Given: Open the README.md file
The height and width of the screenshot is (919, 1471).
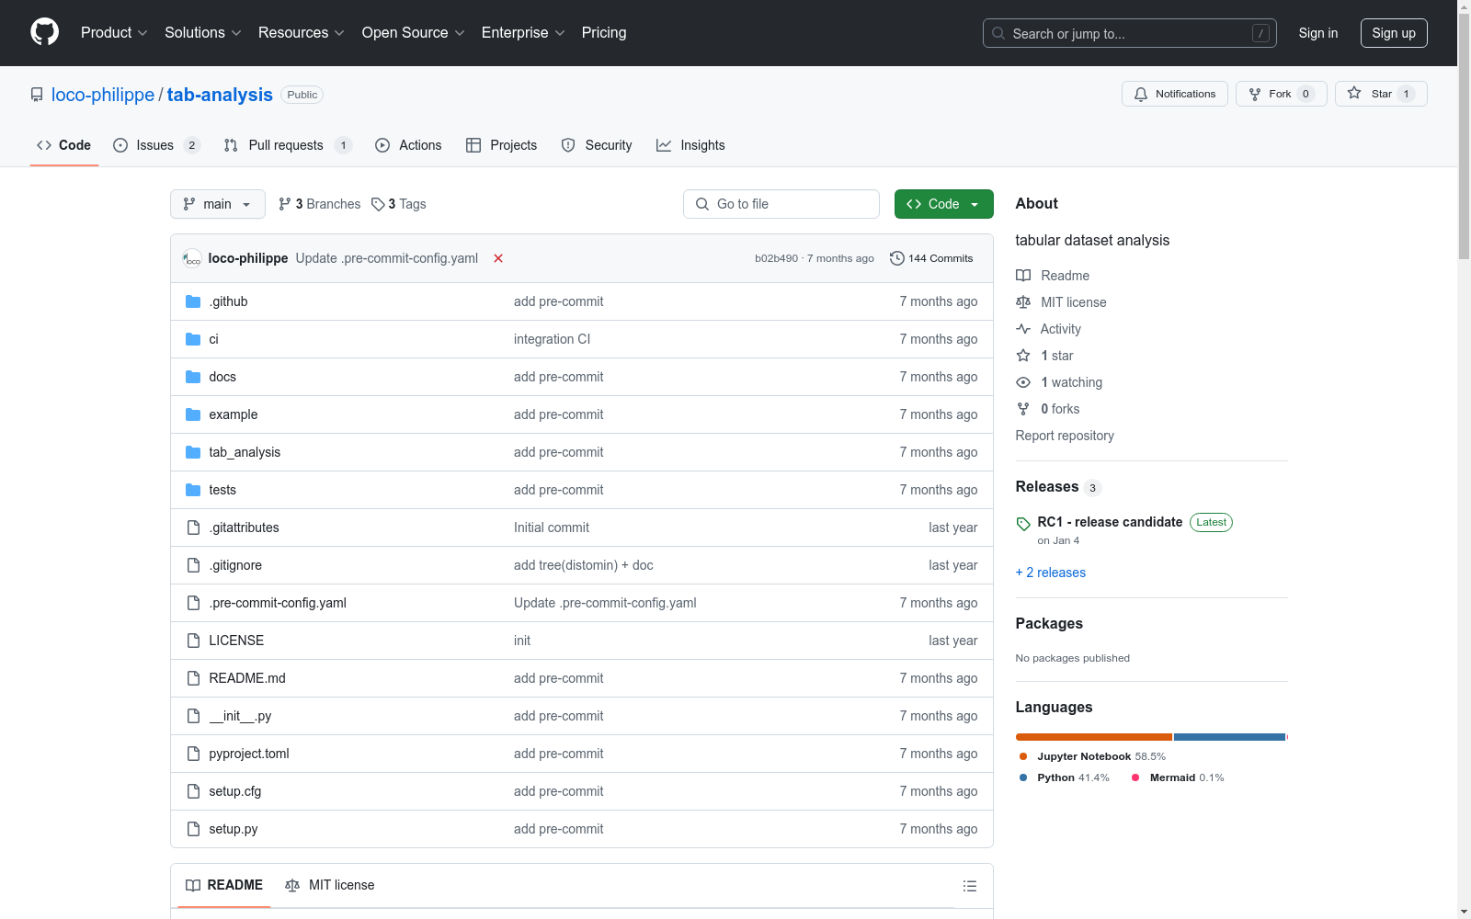Looking at the screenshot, I should tap(247, 678).
